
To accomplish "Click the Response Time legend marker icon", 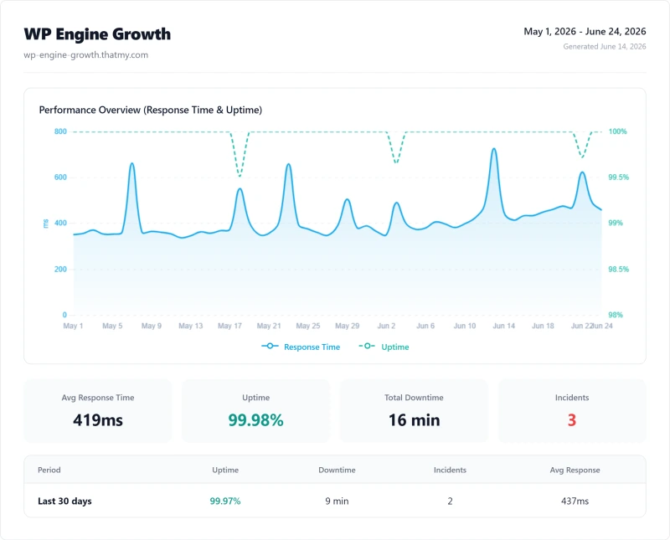I will [270, 346].
